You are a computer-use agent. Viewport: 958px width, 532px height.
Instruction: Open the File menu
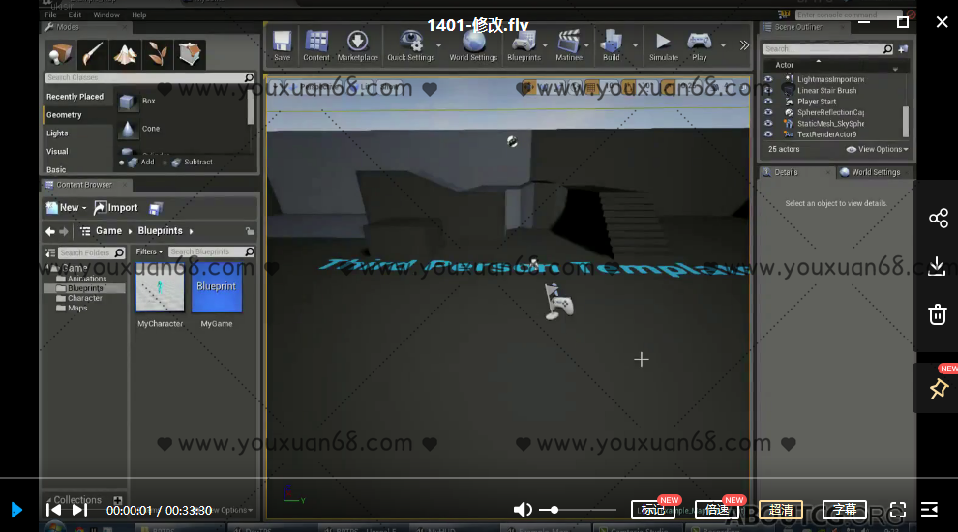[x=50, y=15]
